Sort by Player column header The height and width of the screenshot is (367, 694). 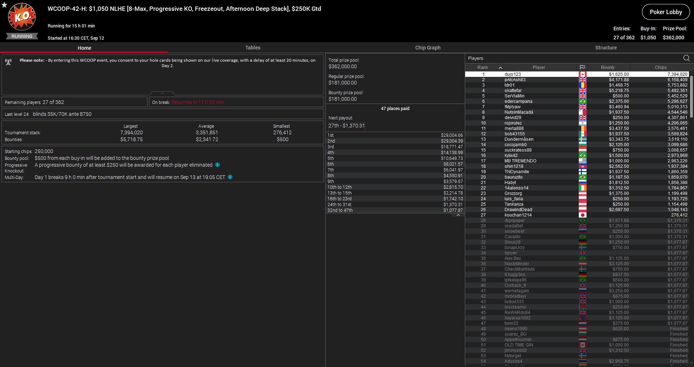coord(539,67)
